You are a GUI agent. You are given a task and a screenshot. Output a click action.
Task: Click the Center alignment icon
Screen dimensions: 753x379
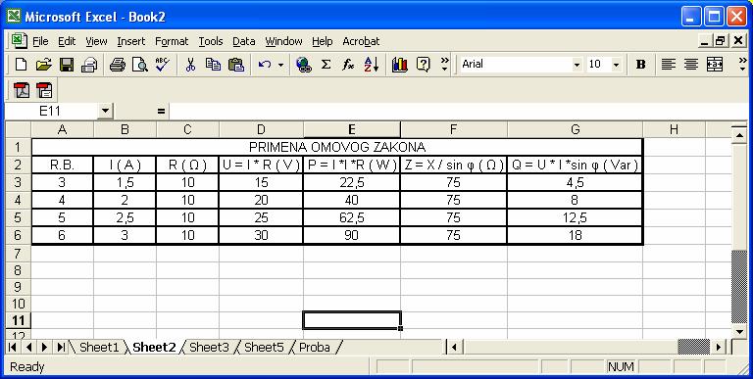(691, 65)
